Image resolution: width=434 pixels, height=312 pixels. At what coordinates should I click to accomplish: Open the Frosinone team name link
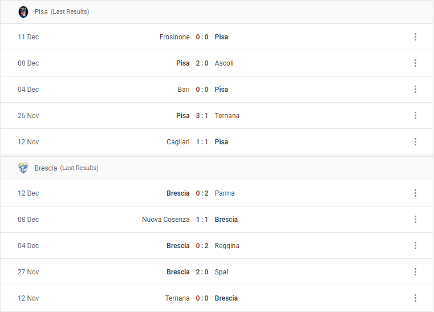coord(175,37)
